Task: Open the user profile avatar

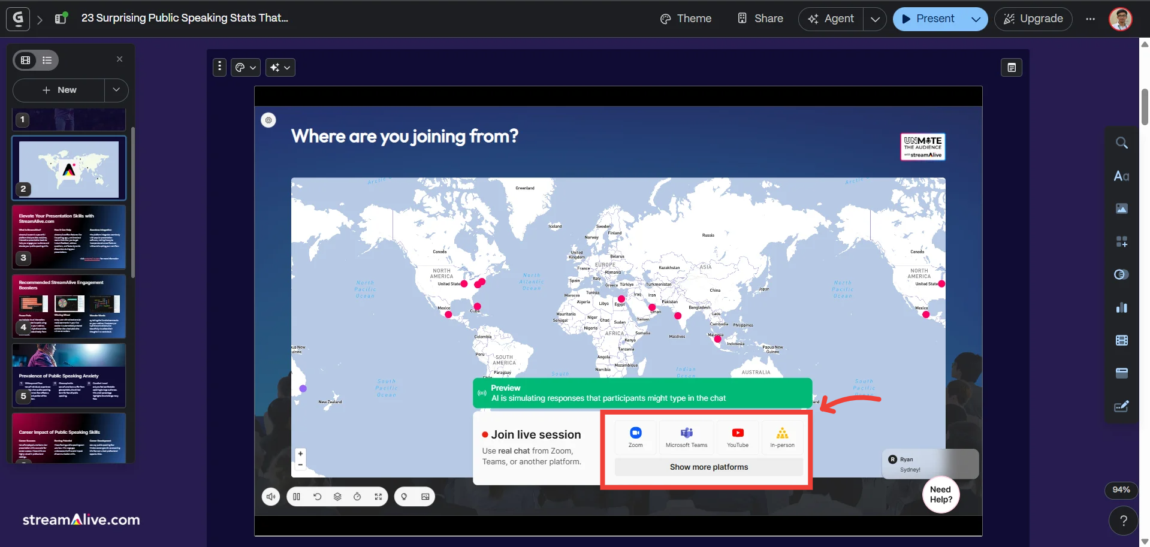Action: coord(1120,19)
